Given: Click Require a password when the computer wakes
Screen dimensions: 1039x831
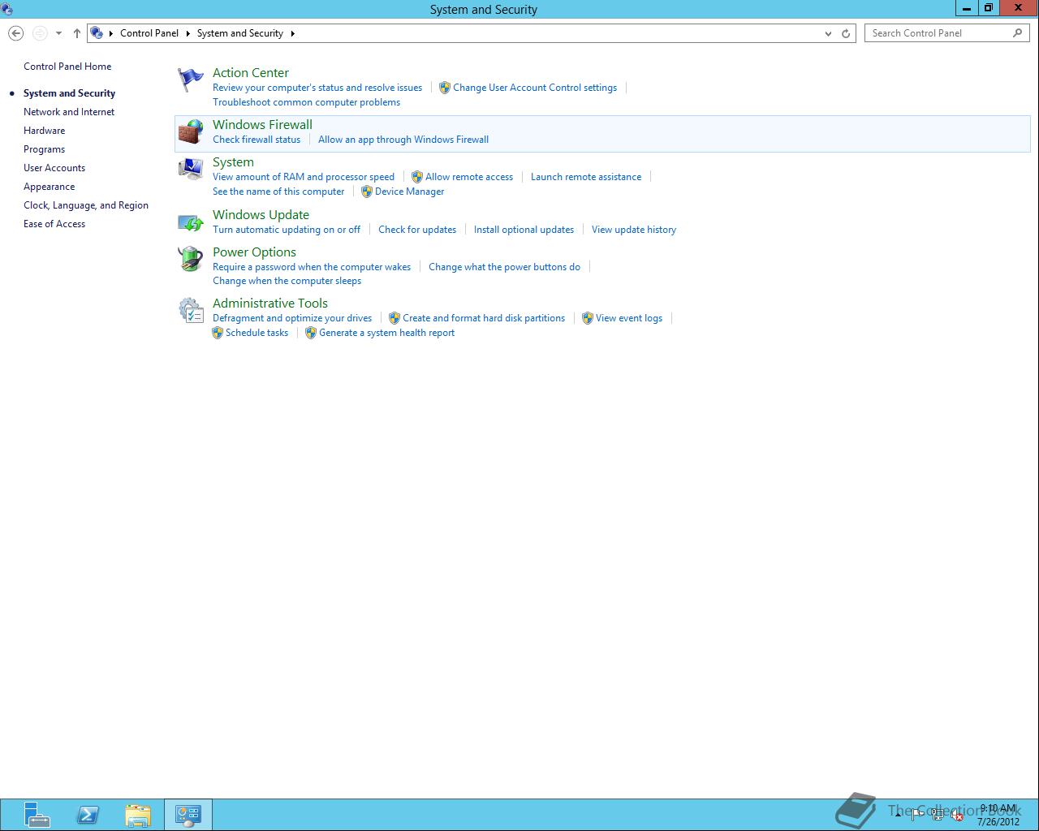Looking at the screenshot, I should [x=312, y=267].
